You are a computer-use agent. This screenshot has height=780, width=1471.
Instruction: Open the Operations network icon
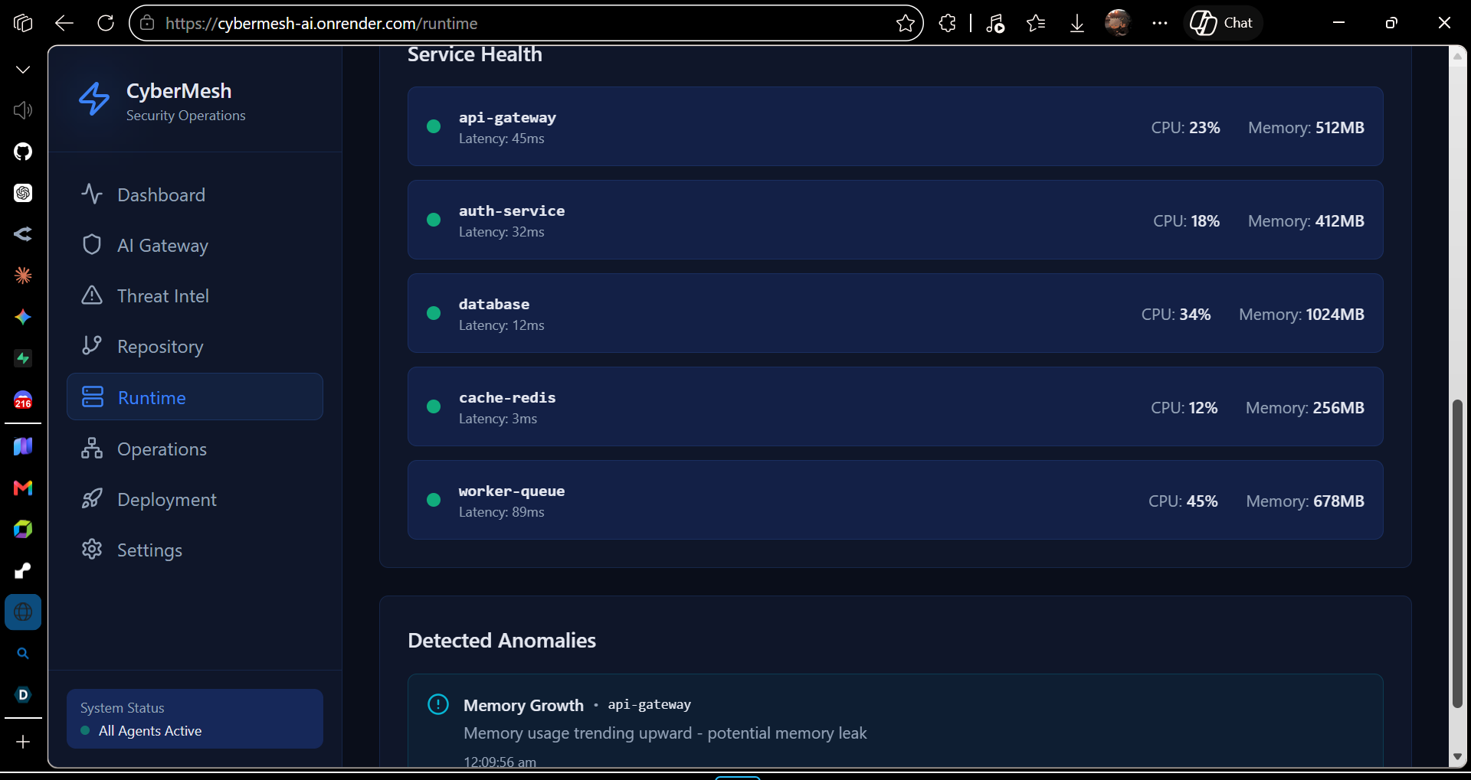[x=92, y=449]
